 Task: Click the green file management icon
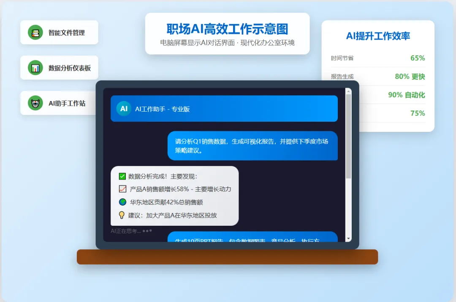click(x=35, y=32)
